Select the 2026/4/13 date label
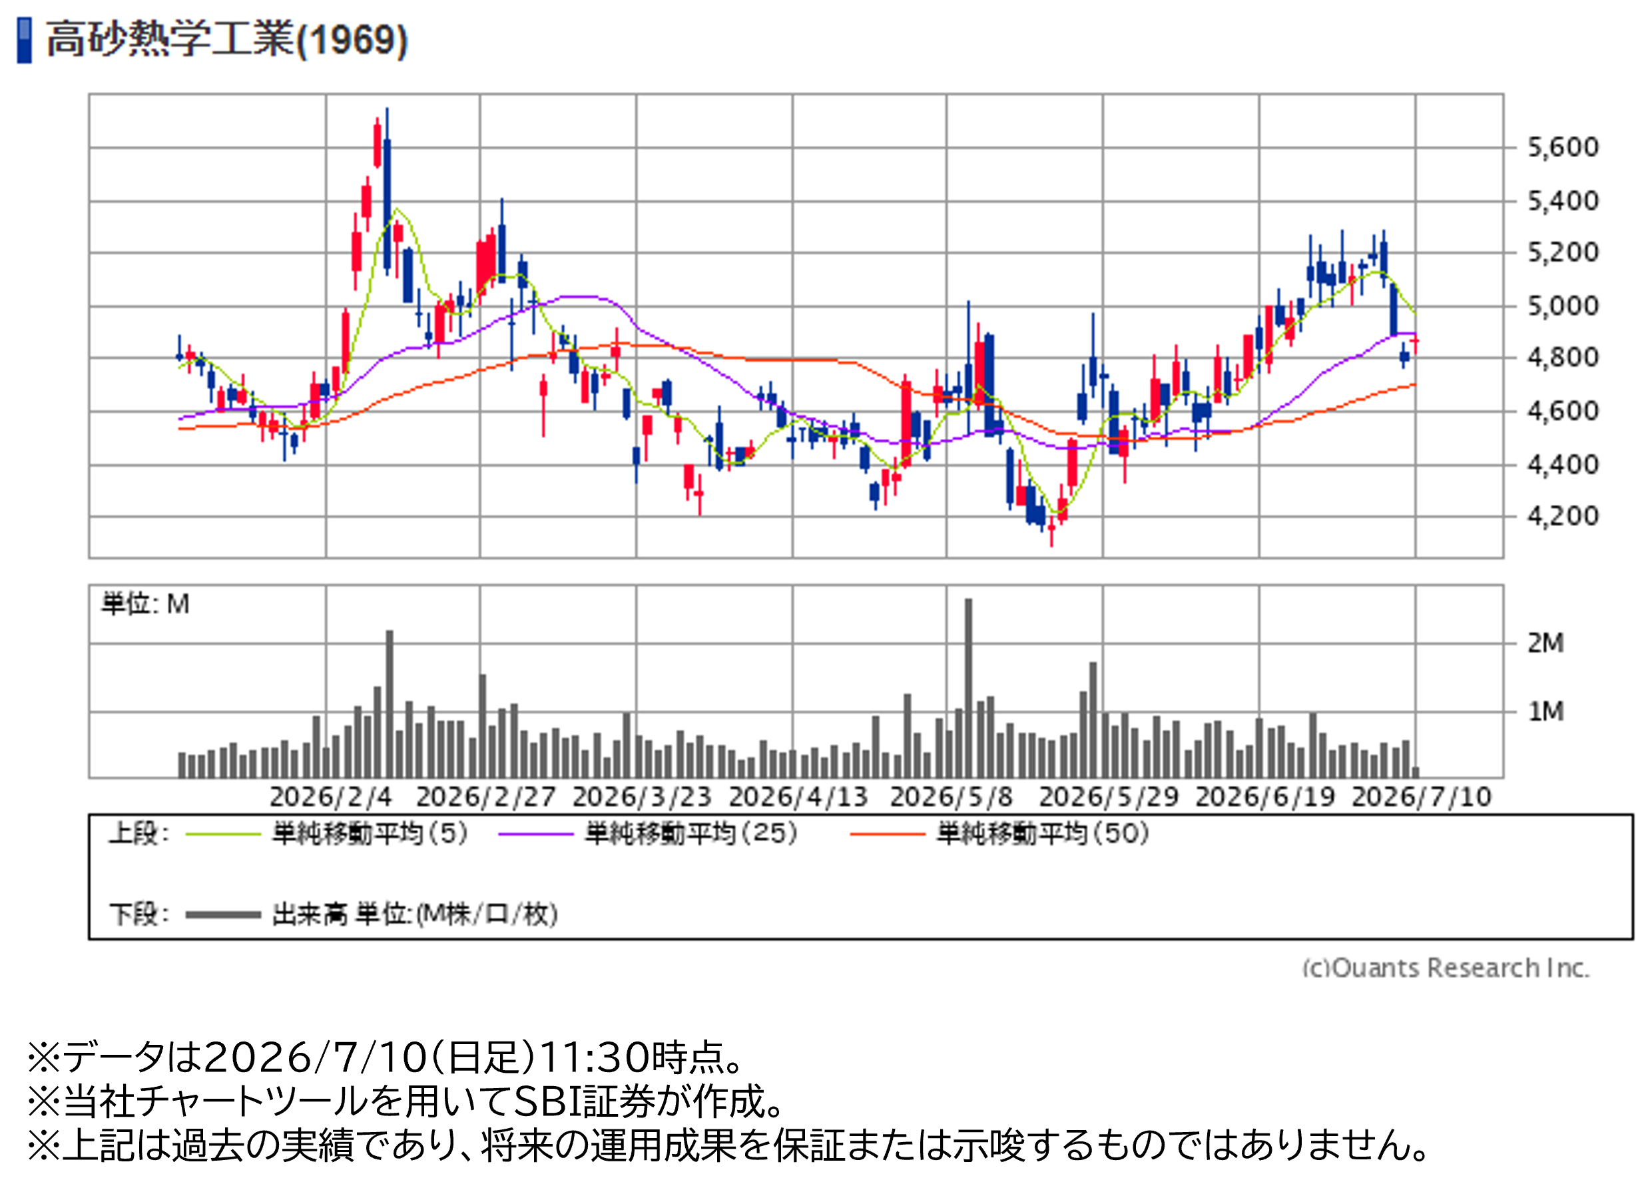 tap(799, 797)
